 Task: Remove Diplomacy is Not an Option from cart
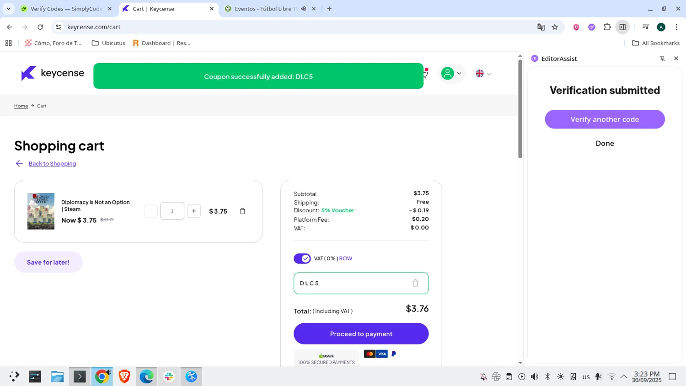pyautogui.click(x=243, y=211)
